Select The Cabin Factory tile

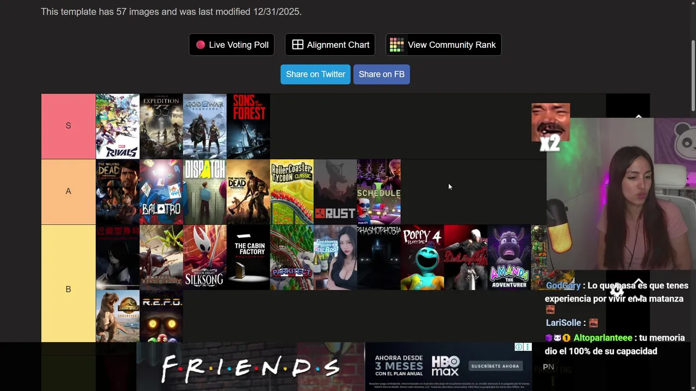coord(248,257)
